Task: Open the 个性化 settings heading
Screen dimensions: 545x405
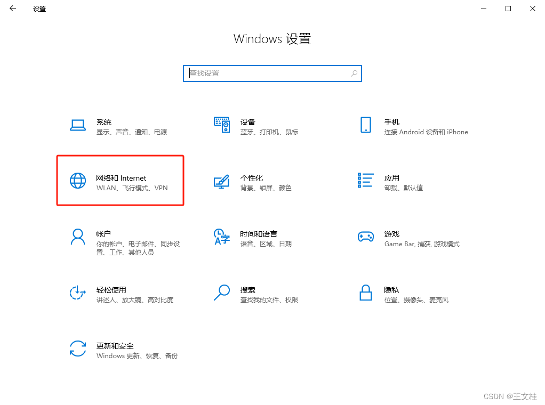Action: click(252, 178)
